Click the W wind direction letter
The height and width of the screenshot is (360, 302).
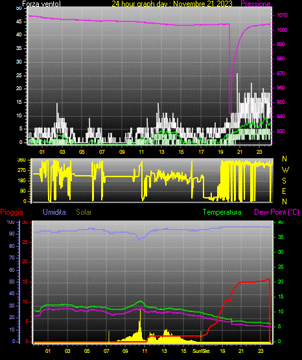pos(285,170)
